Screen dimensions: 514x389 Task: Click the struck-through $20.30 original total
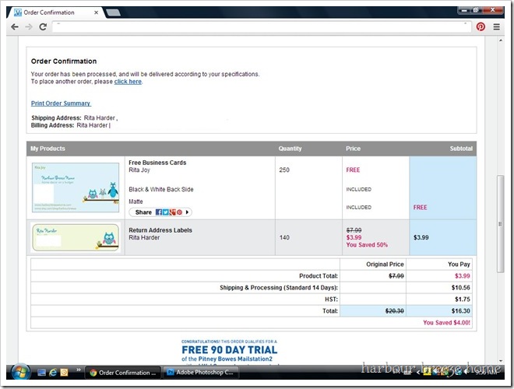point(395,311)
